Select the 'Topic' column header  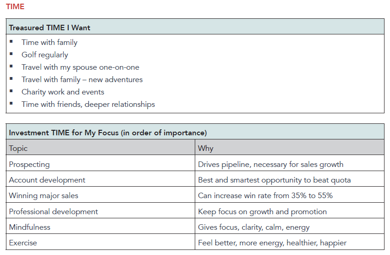click(18, 148)
